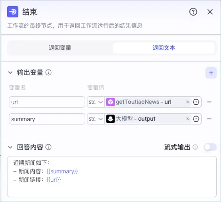Image resolution: width=221 pixels, height=202 pixels.
Task: Click the purple 结束 node icon
Action: tap(13, 12)
